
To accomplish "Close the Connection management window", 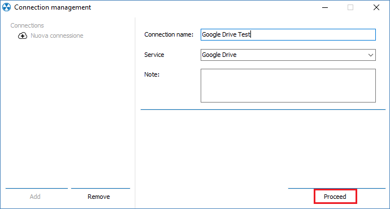I will tap(376, 7).
